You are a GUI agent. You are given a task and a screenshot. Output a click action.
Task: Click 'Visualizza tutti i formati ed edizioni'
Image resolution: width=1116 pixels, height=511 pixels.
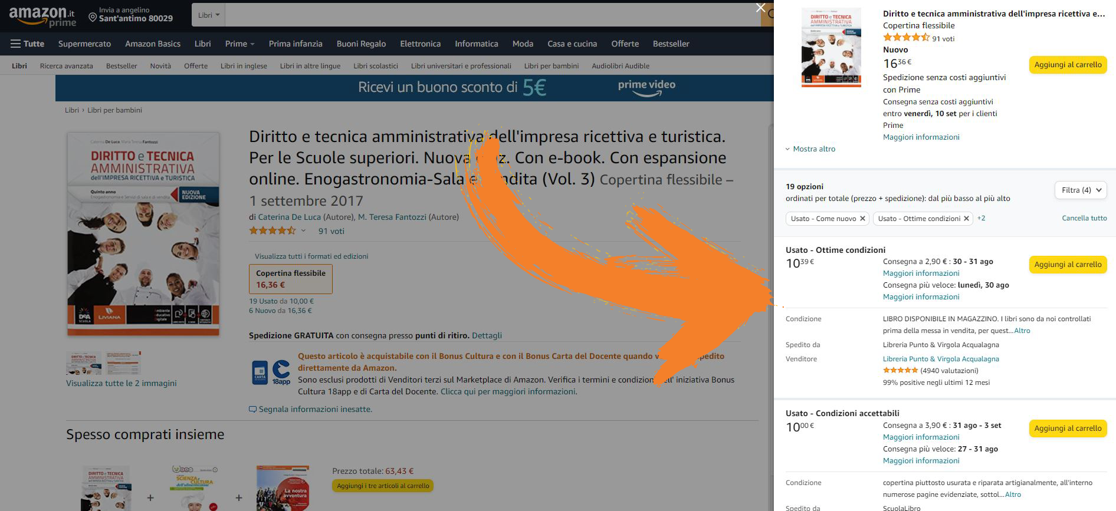(311, 256)
